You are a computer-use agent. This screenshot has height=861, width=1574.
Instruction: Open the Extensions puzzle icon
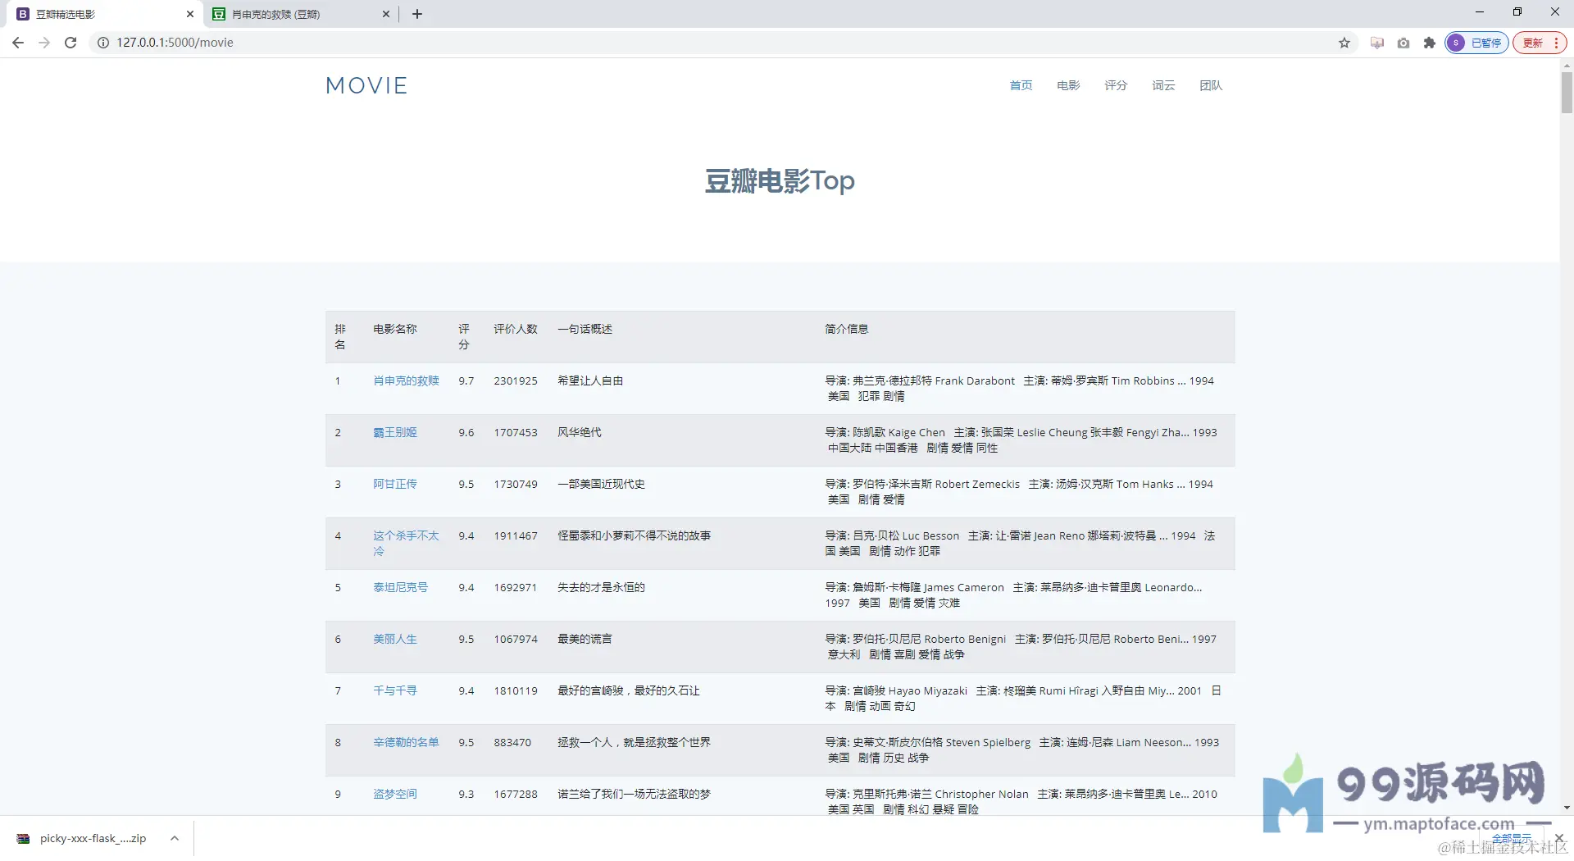(1430, 43)
